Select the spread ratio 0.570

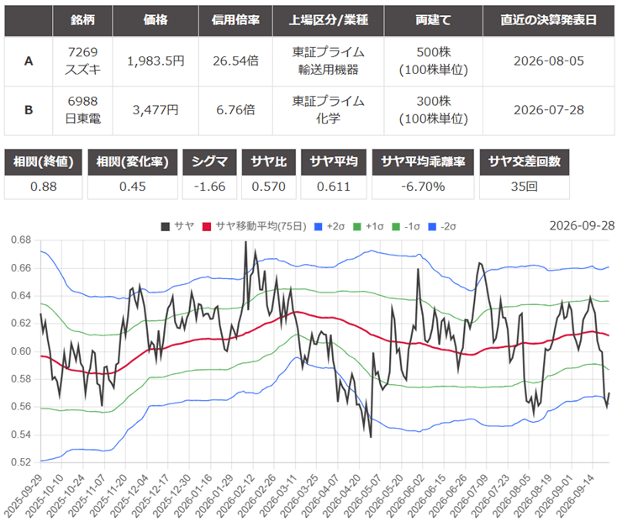tap(269, 187)
